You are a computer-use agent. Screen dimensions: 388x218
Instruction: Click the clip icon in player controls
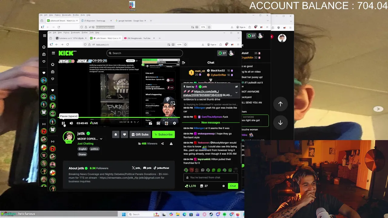click(x=150, y=123)
